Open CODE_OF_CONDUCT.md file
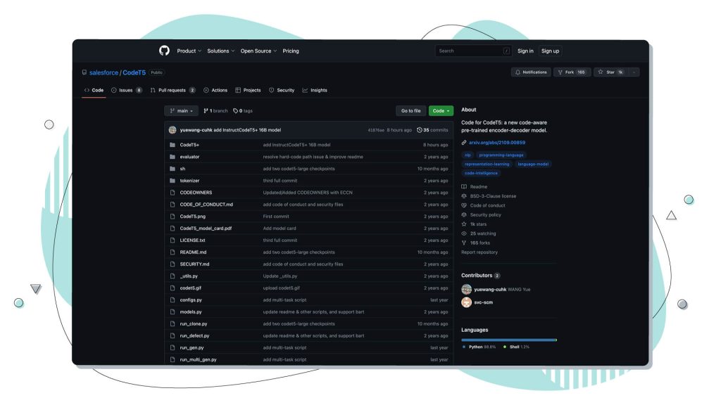This screenshot has height=405, width=721. [206, 205]
